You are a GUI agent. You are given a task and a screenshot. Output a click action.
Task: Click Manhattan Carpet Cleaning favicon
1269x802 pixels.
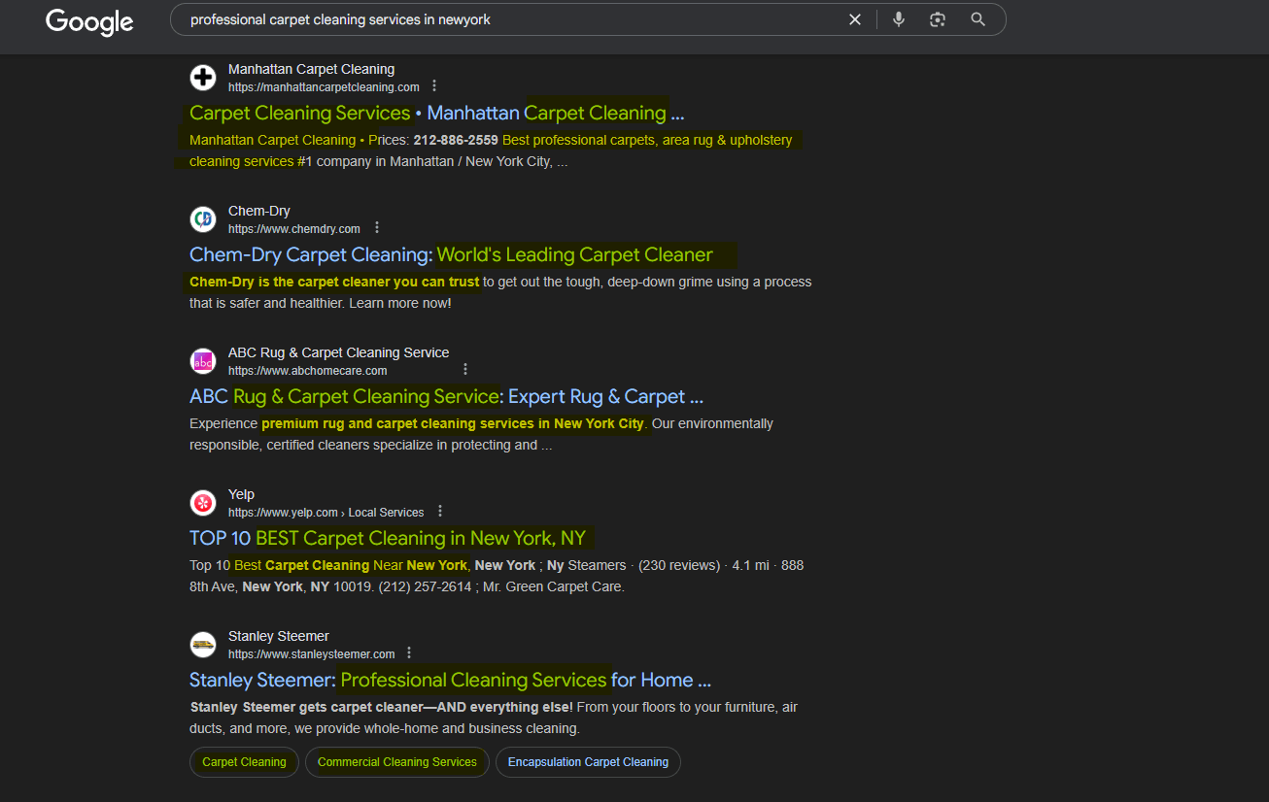pyautogui.click(x=203, y=78)
